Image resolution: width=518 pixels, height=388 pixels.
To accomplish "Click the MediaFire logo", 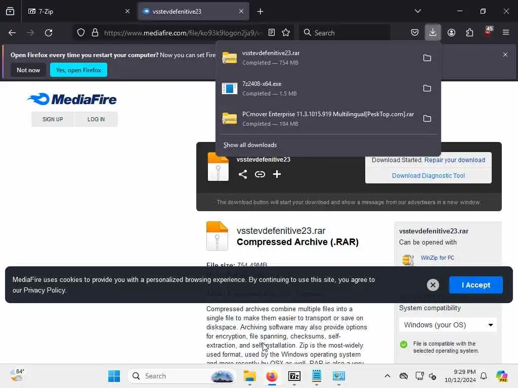I will tap(72, 100).
